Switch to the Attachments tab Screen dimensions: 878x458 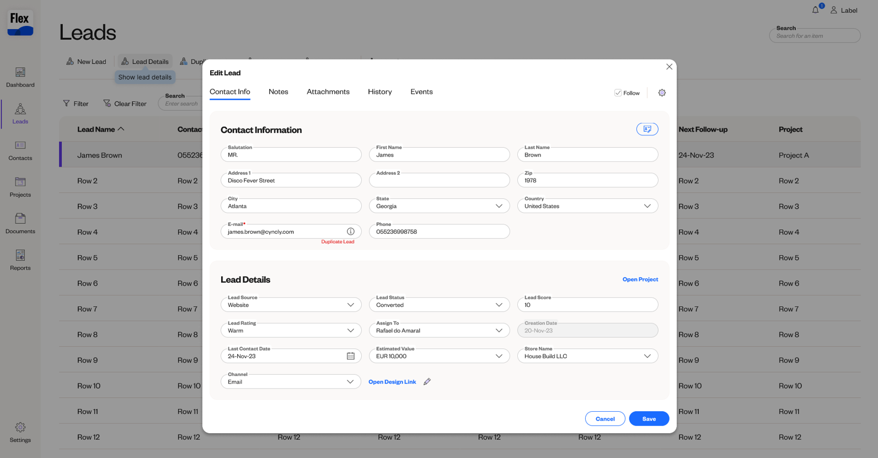click(x=328, y=92)
